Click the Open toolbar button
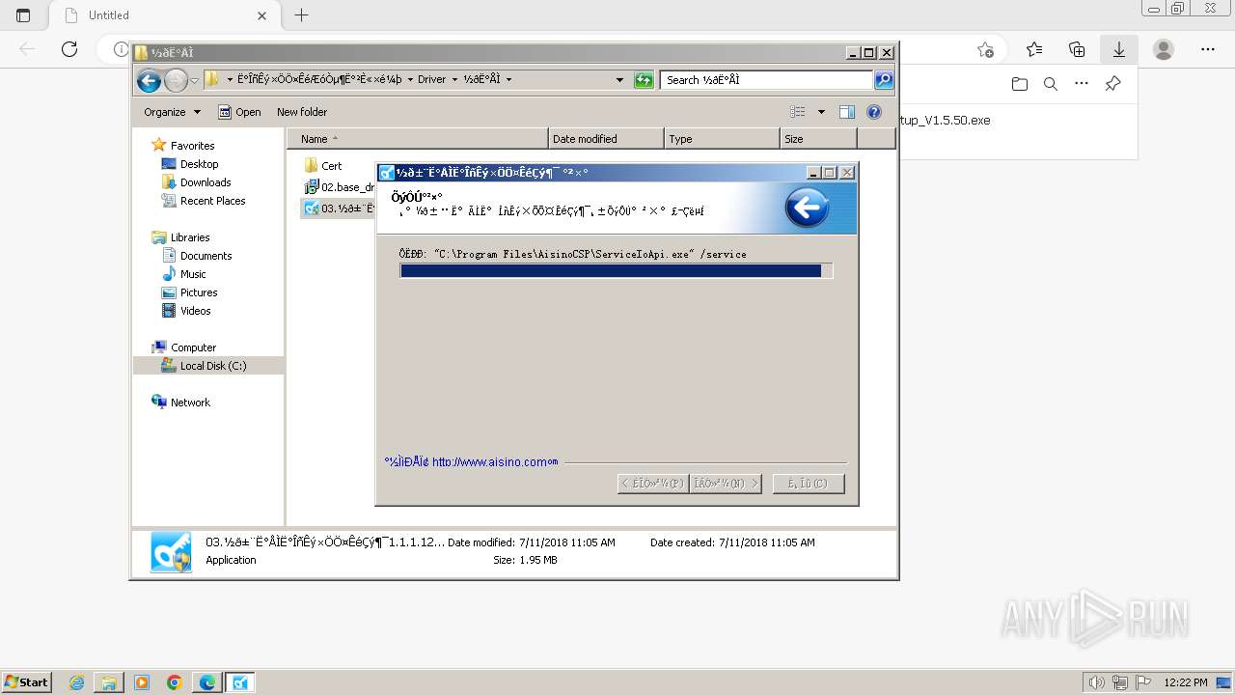This screenshot has width=1235, height=695. tap(239, 112)
